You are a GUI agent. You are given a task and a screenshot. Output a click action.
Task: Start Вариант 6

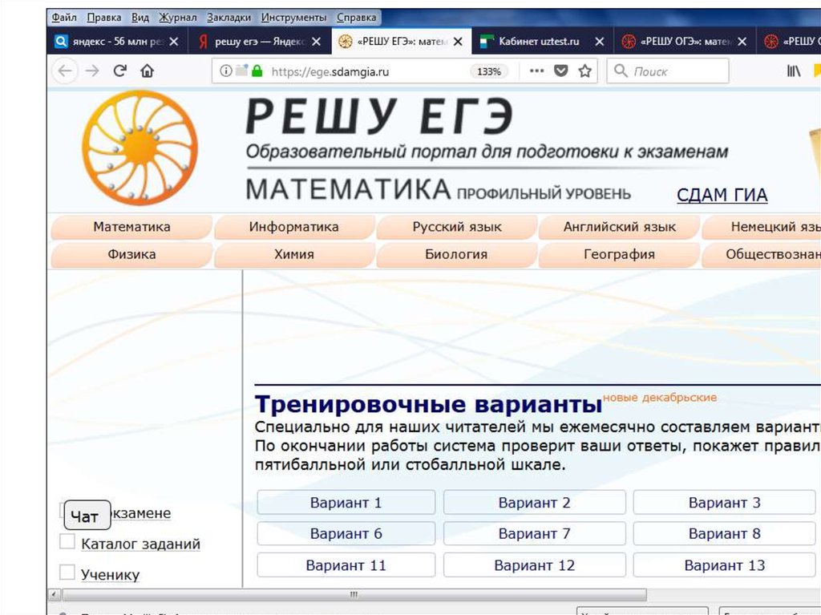click(x=346, y=533)
